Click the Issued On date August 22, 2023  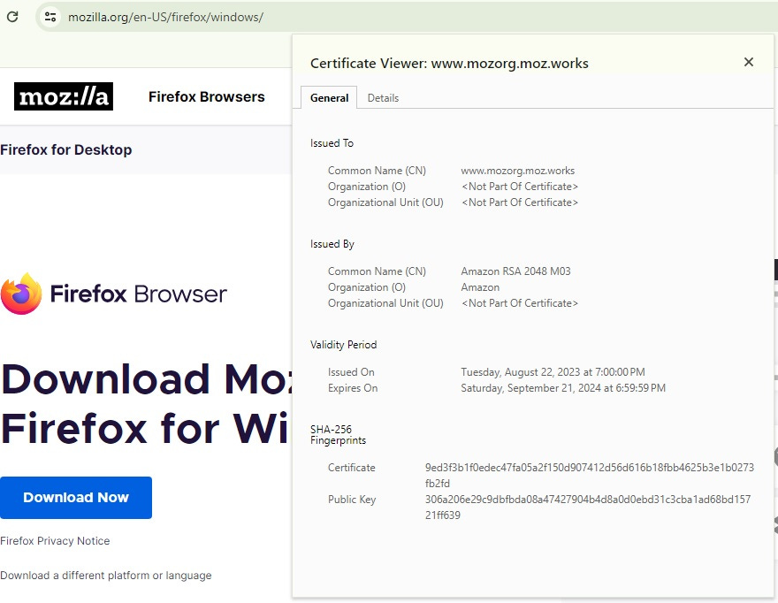pyautogui.click(x=553, y=372)
